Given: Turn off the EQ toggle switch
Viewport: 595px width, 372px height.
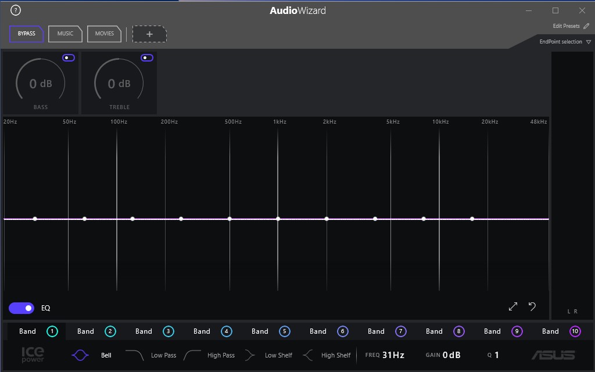Looking at the screenshot, I should pos(21,308).
